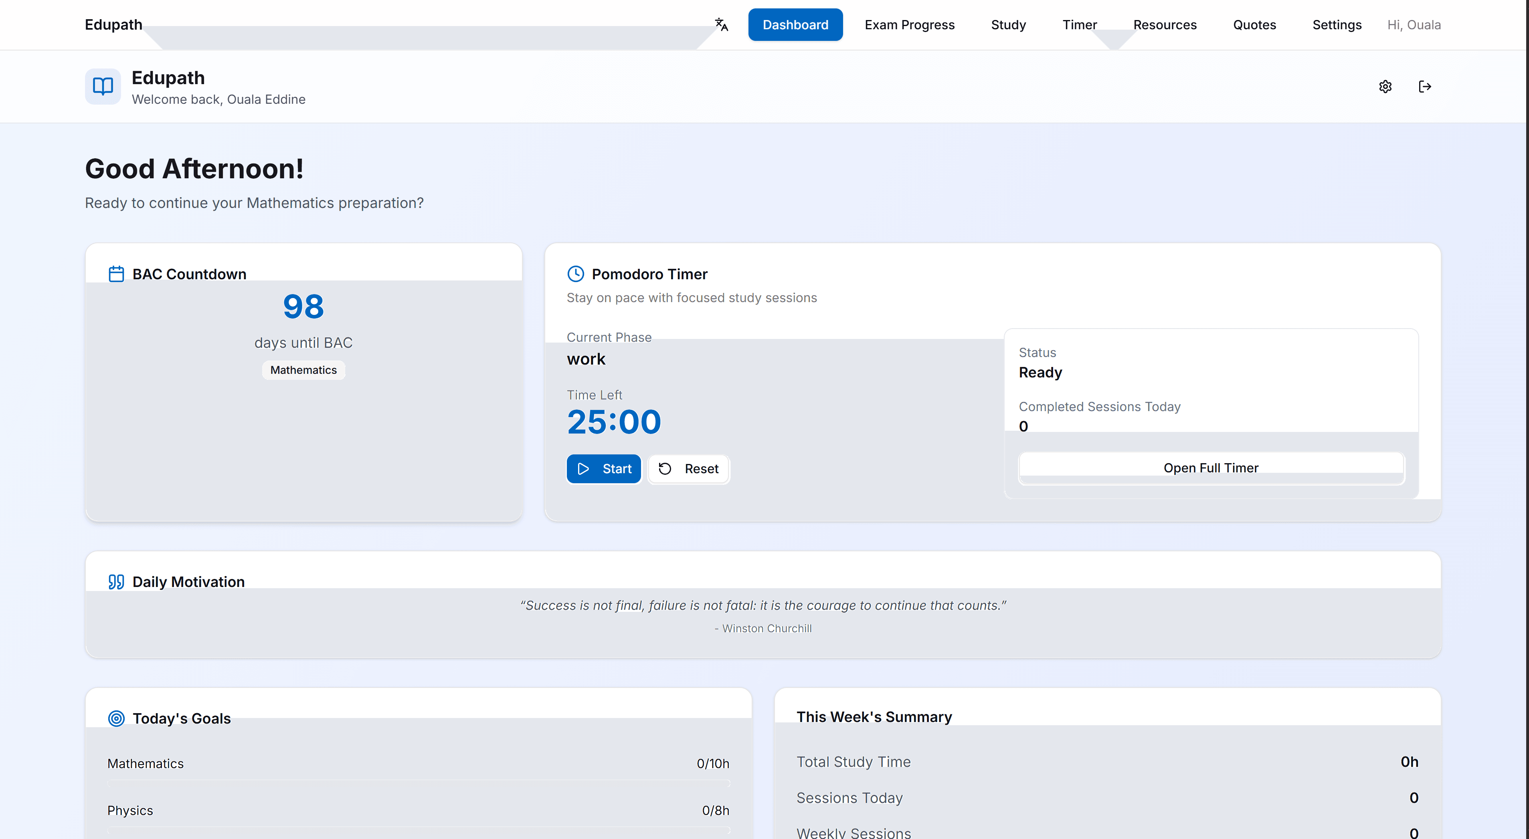Viewport: 1529px width, 839px height.
Task: Open settings via the gear icon
Action: [1385, 87]
